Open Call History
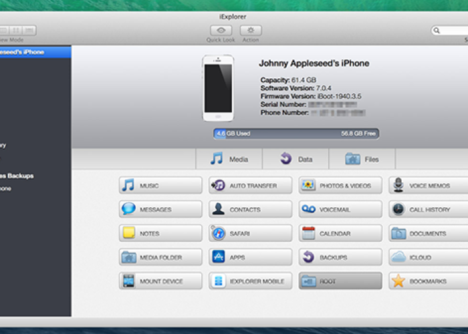 429,209
